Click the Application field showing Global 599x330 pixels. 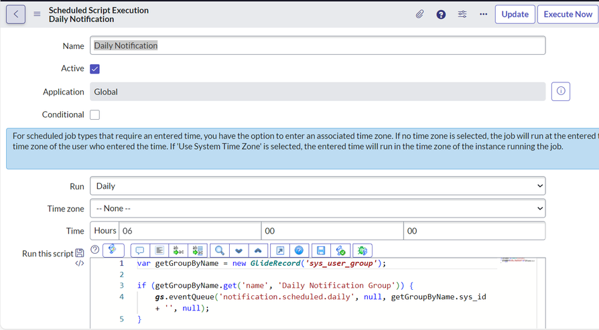pos(318,92)
